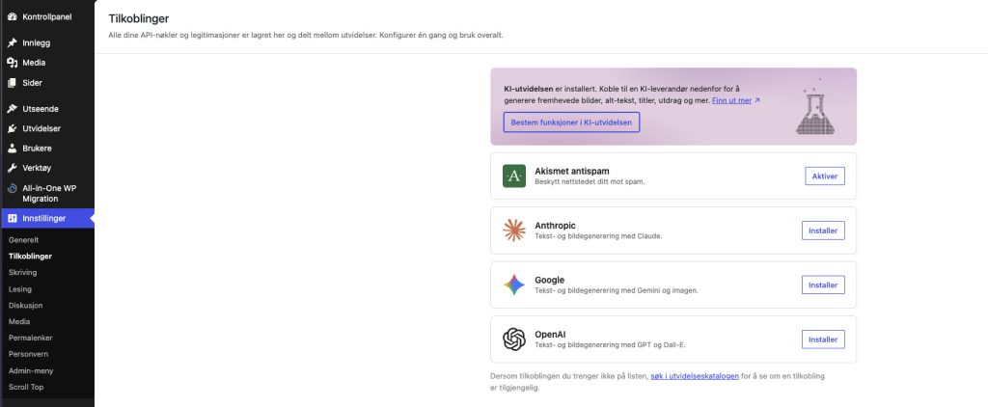
Task: Open the Brukere menu
Action: tap(47, 149)
